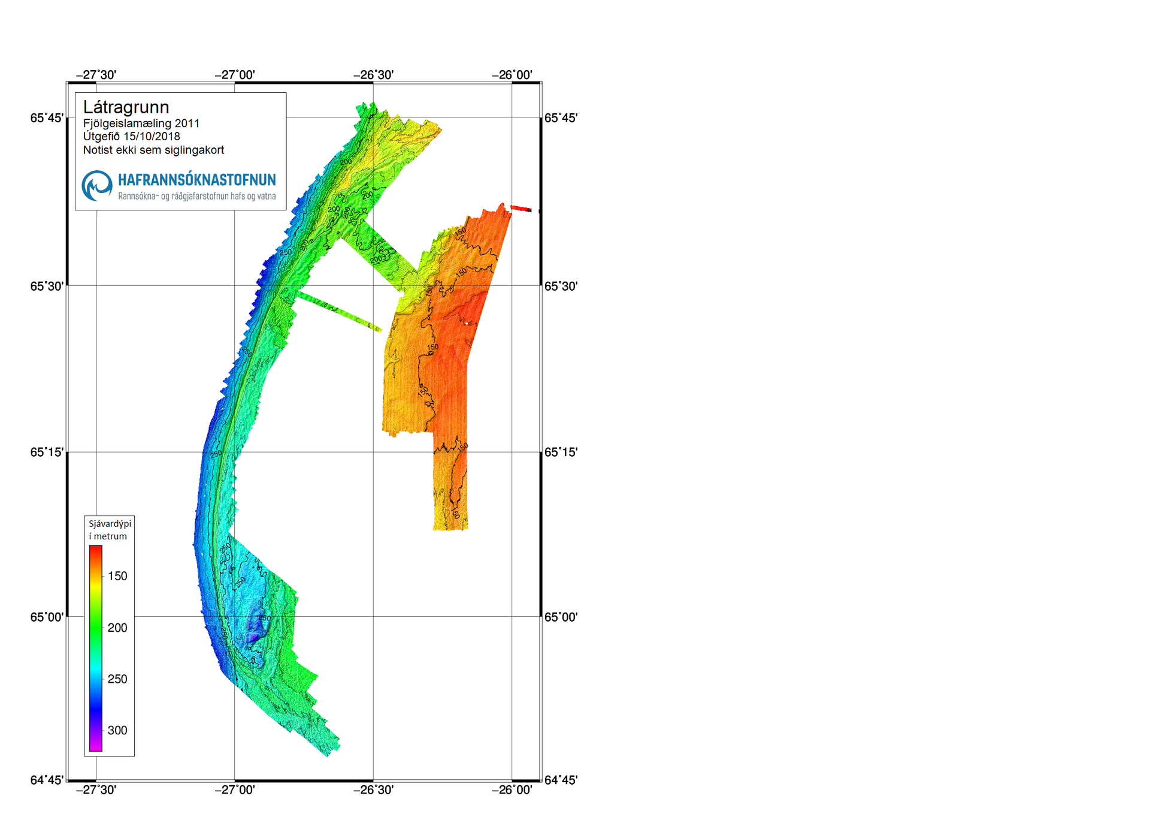
Task: Click the left axis label 65°15'
Action: pyautogui.click(x=47, y=452)
